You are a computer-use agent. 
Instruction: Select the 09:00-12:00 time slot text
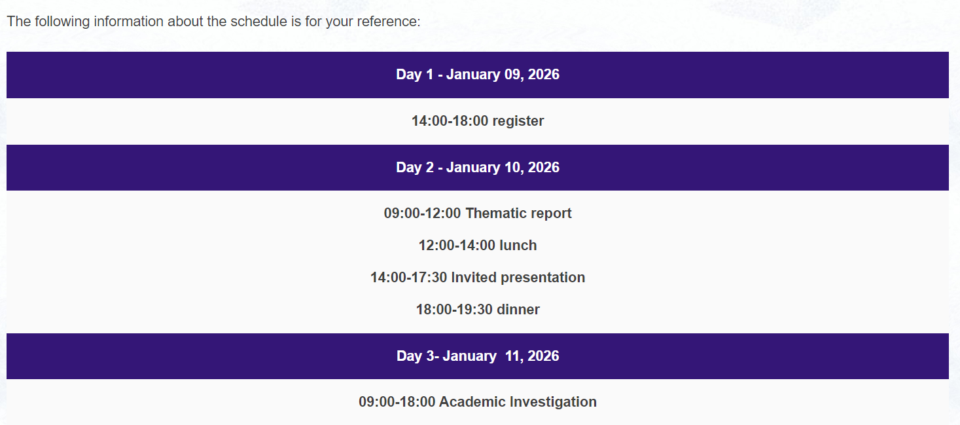(423, 213)
